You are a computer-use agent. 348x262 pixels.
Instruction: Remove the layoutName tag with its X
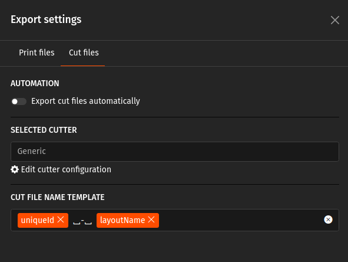(x=151, y=220)
